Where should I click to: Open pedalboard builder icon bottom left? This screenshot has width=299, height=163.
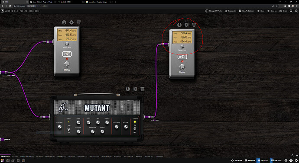3,160
